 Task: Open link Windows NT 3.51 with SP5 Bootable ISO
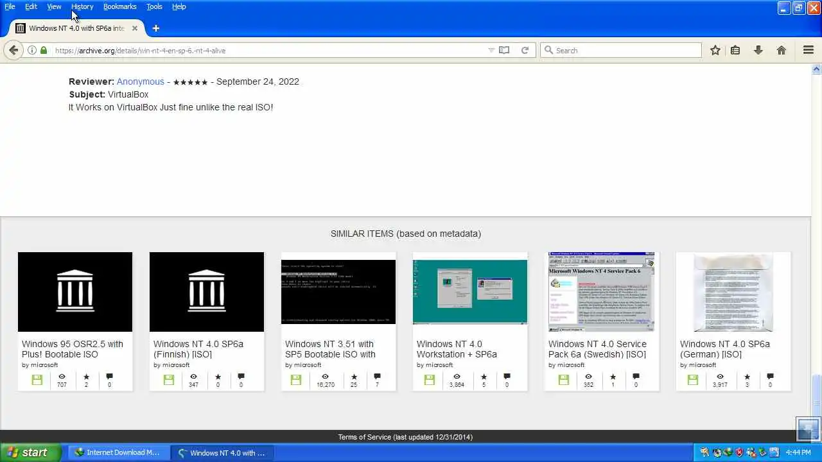coord(330,349)
